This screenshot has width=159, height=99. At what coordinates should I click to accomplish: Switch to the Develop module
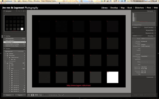coord(114,8)
